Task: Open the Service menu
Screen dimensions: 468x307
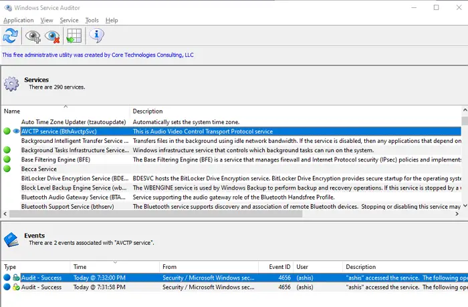Action: tap(69, 21)
